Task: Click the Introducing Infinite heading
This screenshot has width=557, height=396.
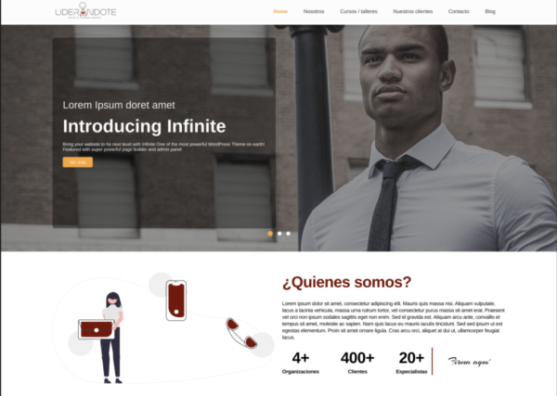Action: [144, 126]
